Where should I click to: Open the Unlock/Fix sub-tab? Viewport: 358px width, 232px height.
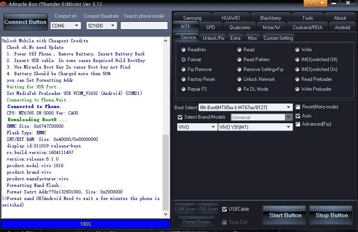coord(213,38)
